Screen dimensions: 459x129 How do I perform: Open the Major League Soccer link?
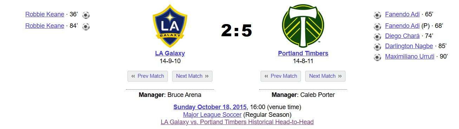212,114
